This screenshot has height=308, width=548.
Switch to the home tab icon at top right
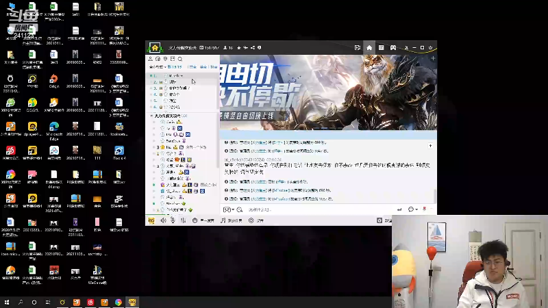tap(369, 48)
